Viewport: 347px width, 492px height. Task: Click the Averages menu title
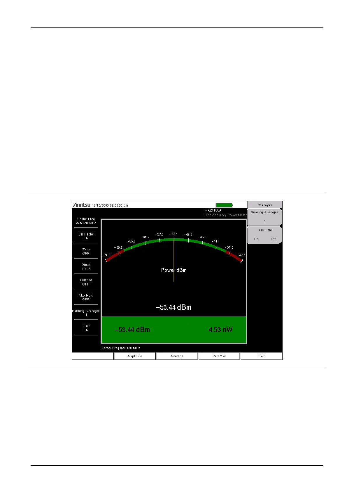coord(265,205)
